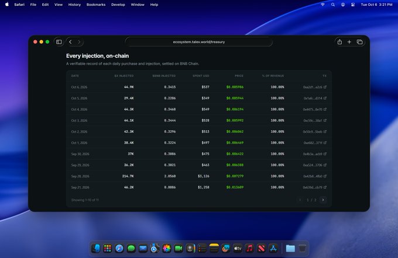Add a new tab with plus icon
The width and height of the screenshot is (398, 258).
[x=349, y=42]
